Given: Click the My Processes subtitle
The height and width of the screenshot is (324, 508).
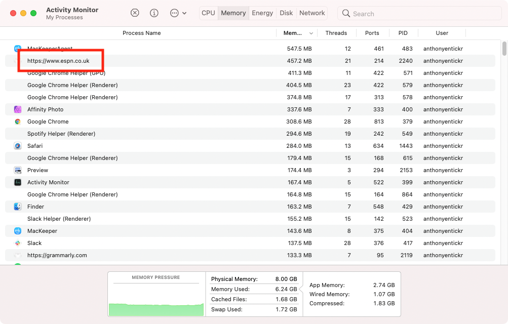Looking at the screenshot, I should 64,18.
